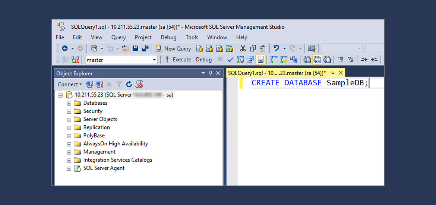Expand the SQL Server Agent node
This screenshot has height=205, width=436.
coord(69,168)
